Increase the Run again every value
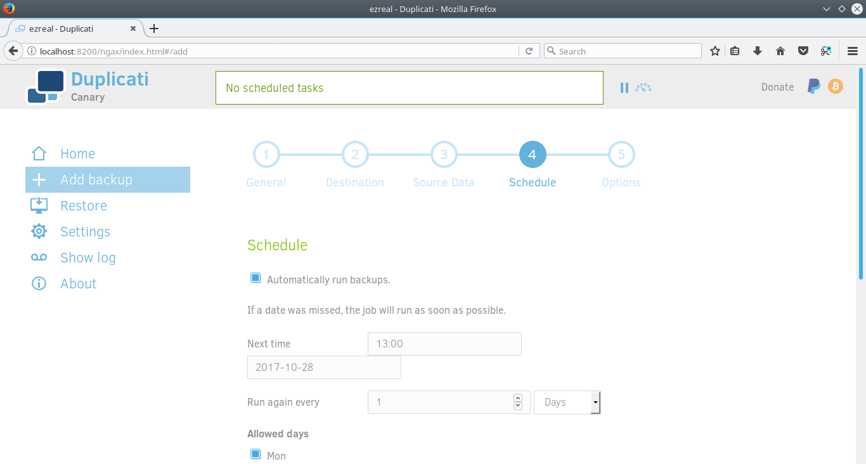 [x=517, y=397]
